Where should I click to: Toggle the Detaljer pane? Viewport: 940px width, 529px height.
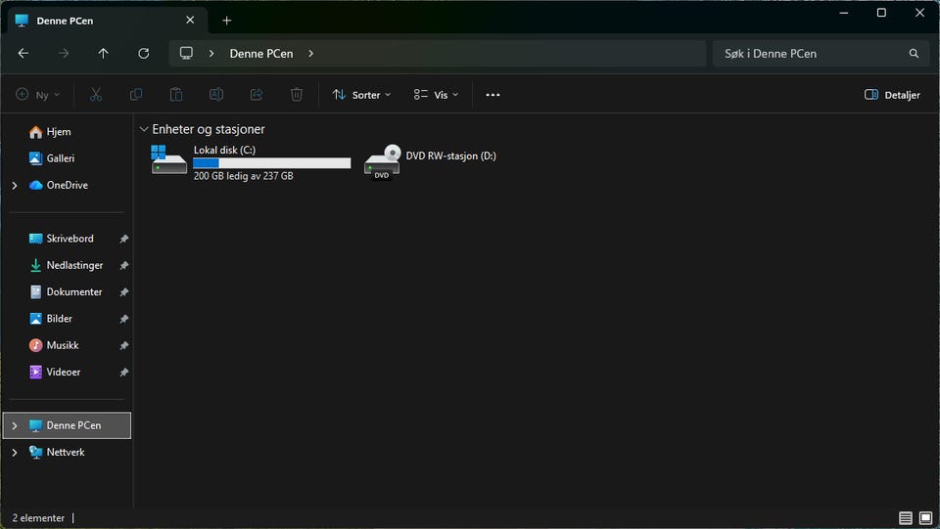click(x=892, y=95)
